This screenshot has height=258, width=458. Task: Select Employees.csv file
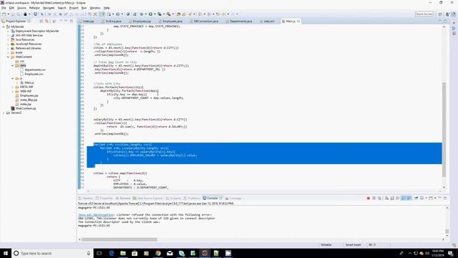click(x=34, y=74)
